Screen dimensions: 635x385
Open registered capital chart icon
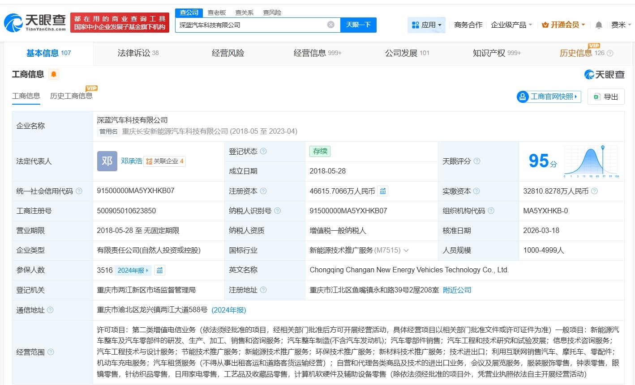tap(383, 191)
